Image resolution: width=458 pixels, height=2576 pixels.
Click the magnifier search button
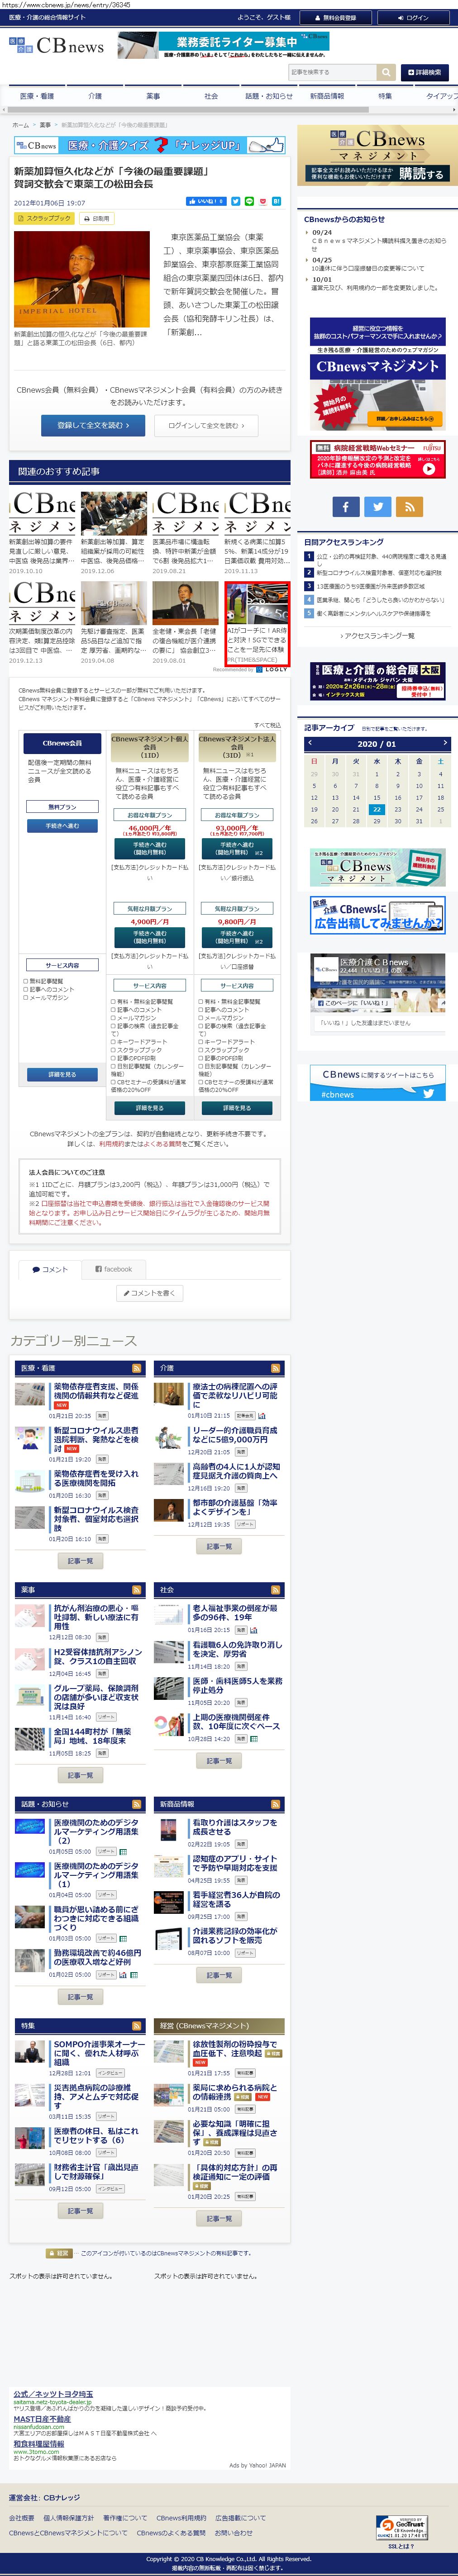click(x=386, y=72)
